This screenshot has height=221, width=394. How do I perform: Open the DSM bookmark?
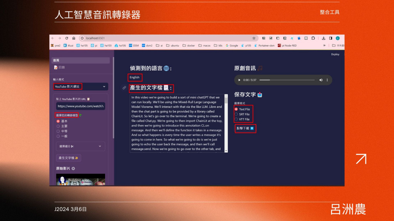click(x=134, y=45)
